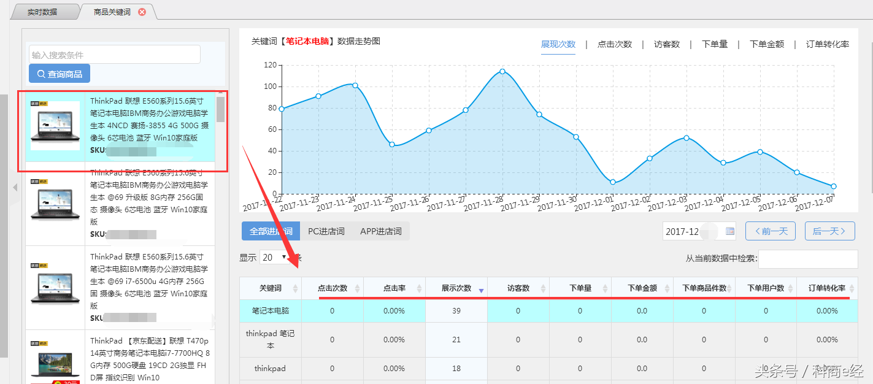This screenshot has width=873, height=384.
Task: Click the 2017-11-28 peak chart data point
Action: point(502,71)
